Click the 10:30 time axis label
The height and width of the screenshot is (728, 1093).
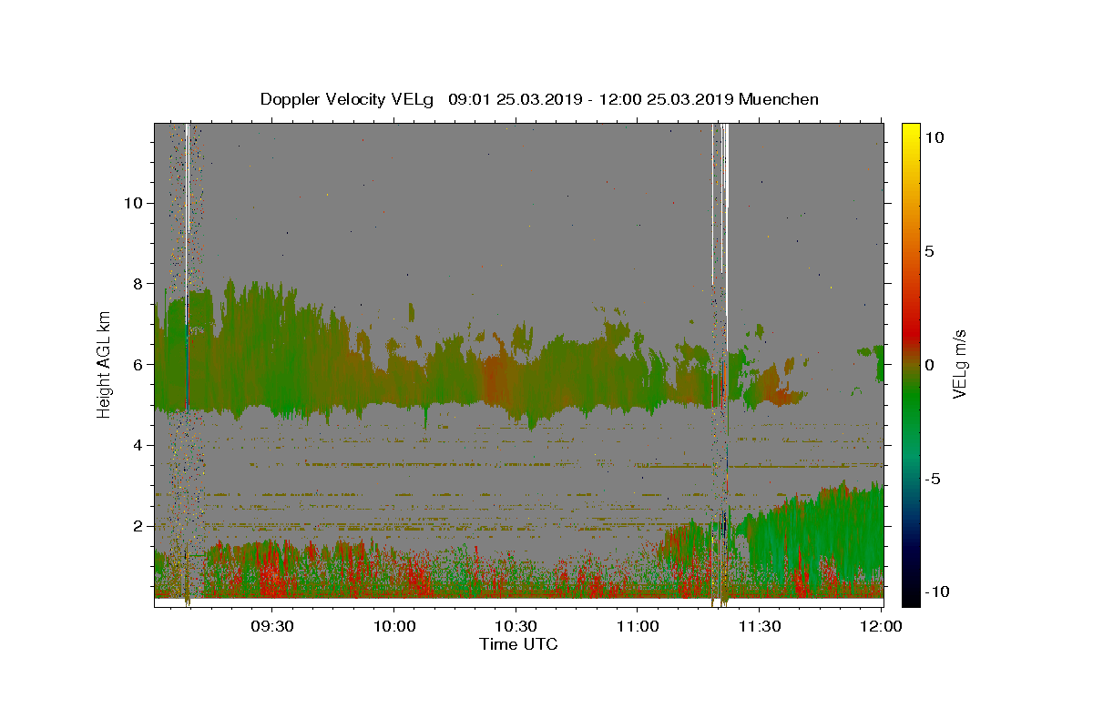516,626
